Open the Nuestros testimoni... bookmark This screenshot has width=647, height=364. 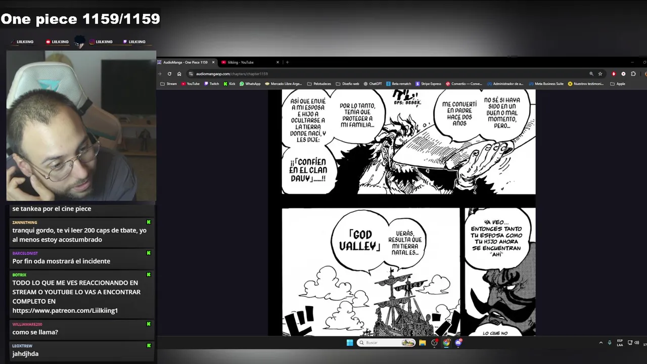coord(586,84)
